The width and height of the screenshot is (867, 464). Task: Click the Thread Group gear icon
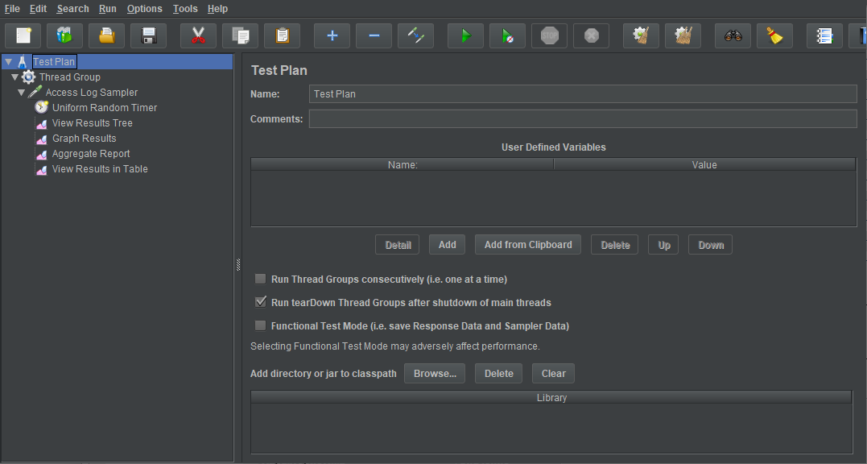coord(29,77)
